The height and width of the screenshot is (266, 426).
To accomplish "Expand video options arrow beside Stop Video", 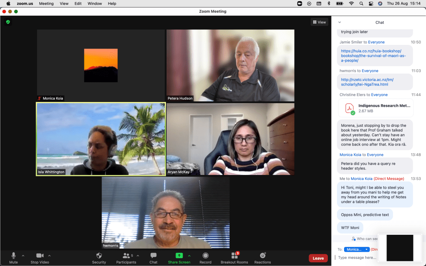I will pyautogui.click(x=50, y=256).
